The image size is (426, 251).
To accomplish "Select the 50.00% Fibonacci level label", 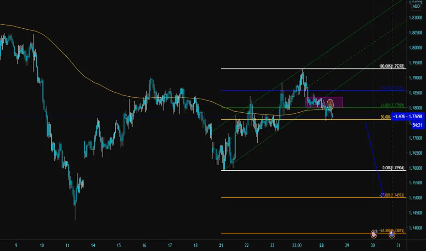I will click(385, 117).
